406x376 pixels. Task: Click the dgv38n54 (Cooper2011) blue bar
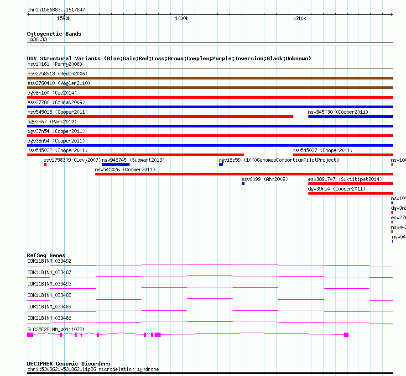(x=210, y=145)
